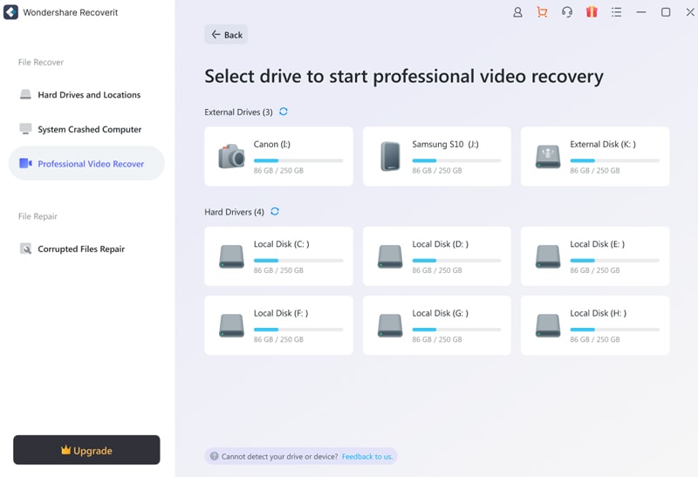The width and height of the screenshot is (698, 477).
Task: Click the Canon camera icon
Action: click(x=231, y=156)
